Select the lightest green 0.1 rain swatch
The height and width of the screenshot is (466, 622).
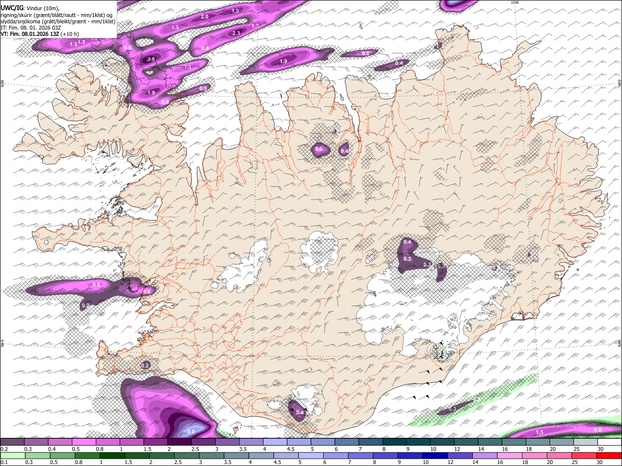tap(12, 455)
